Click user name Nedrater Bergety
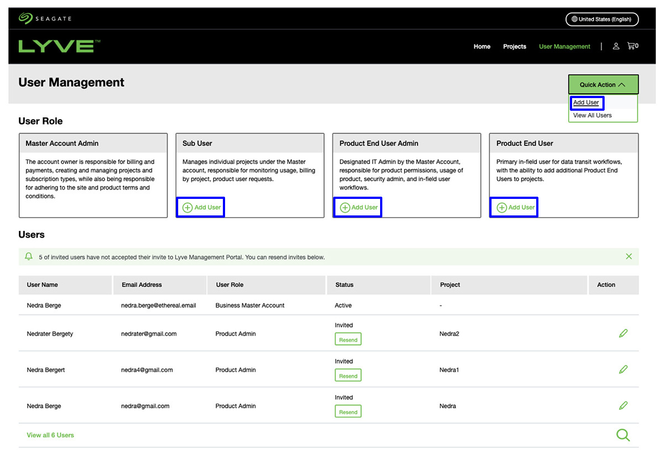The height and width of the screenshot is (465, 662). point(50,334)
